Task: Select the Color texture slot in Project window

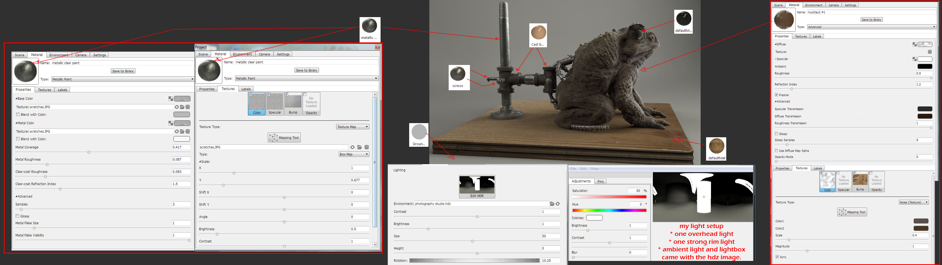Action: 257,104
